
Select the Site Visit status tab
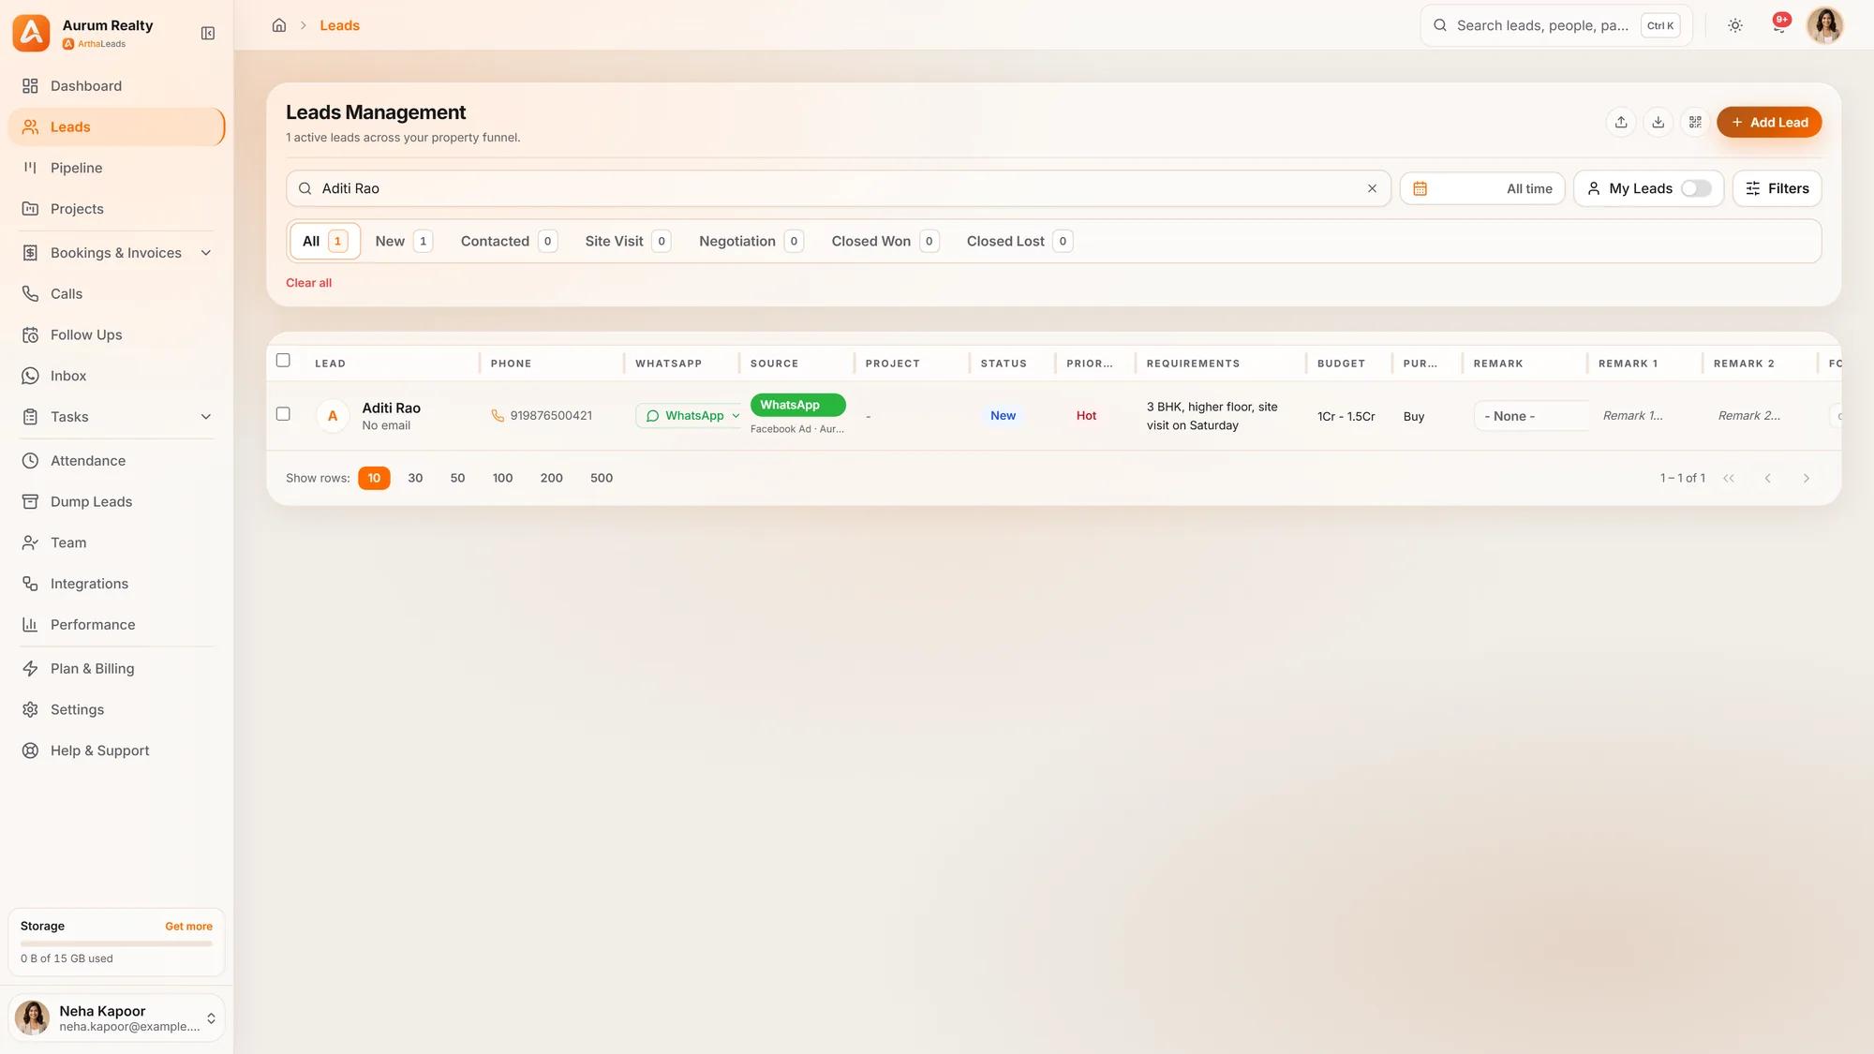[x=628, y=241]
